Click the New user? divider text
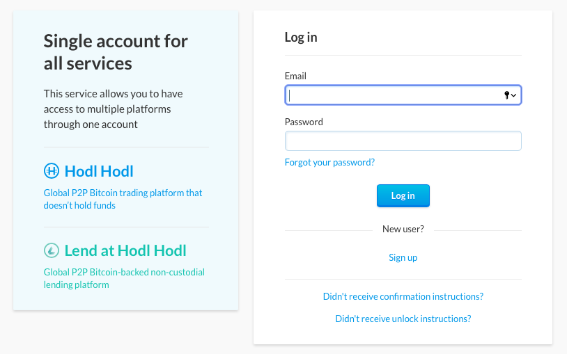 pos(403,229)
